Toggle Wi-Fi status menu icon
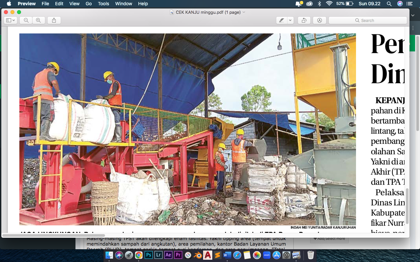This screenshot has width=420, height=262. pyautogui.click(x=329, y=4)
